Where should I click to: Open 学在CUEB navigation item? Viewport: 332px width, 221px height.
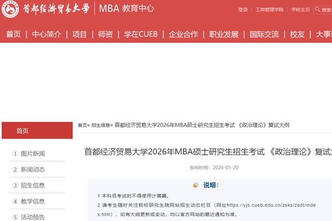[x=141, y=34]
